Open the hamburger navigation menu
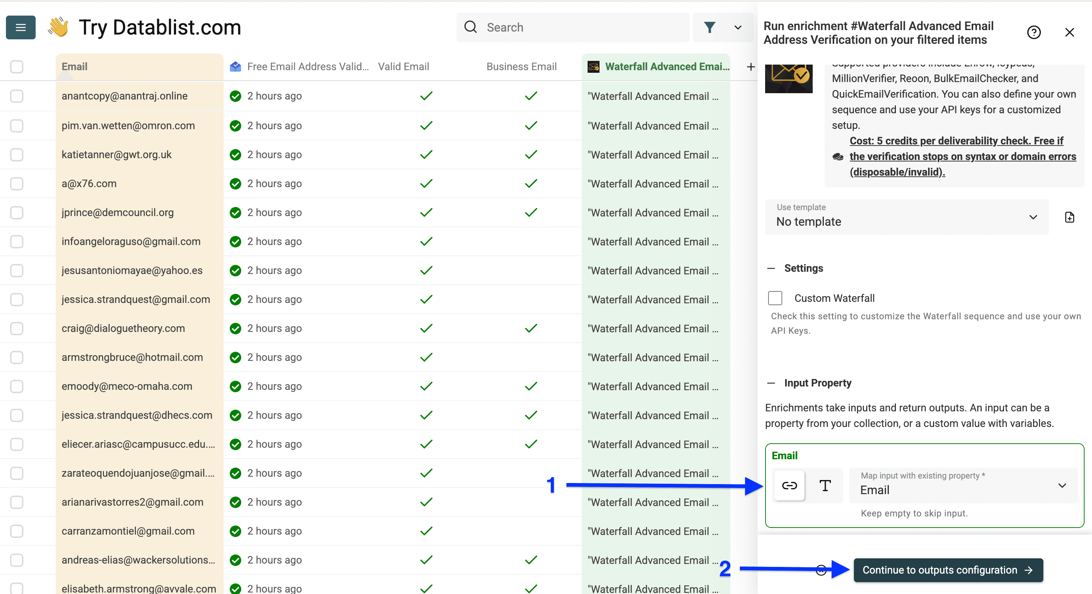 click(20, 27)
